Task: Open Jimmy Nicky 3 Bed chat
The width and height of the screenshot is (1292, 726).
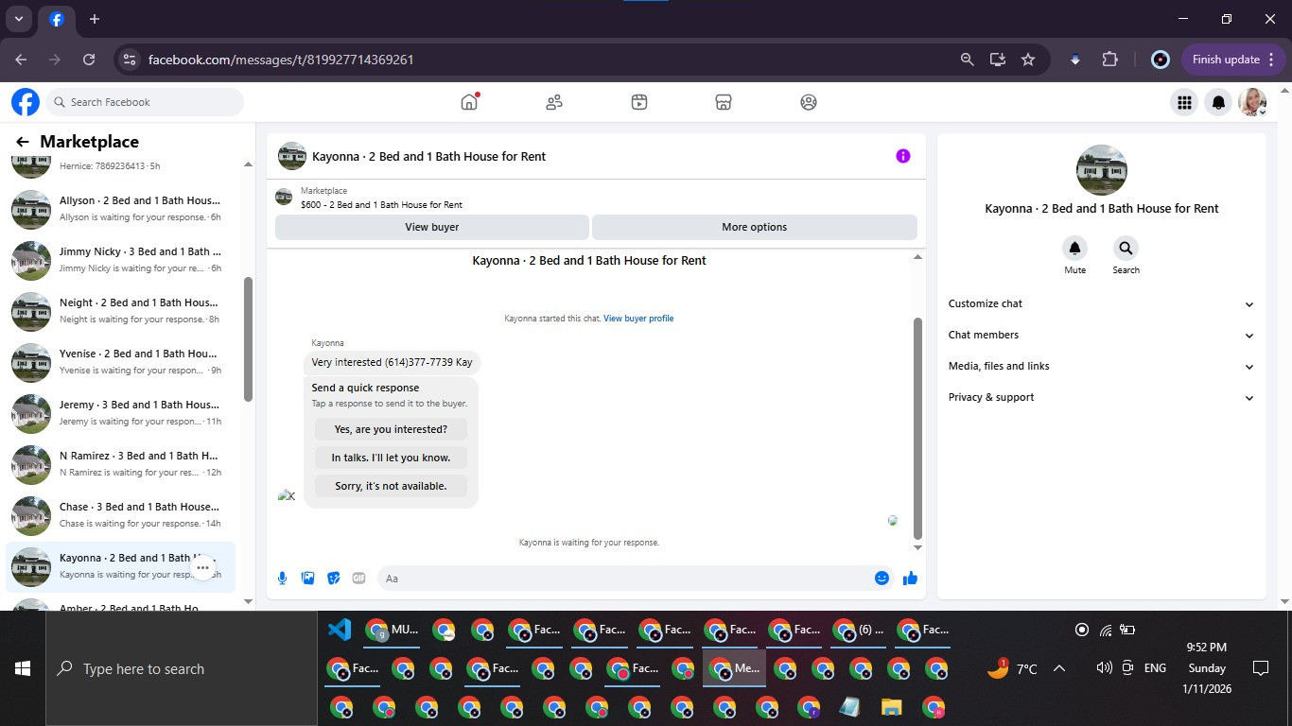Action: 121,260
